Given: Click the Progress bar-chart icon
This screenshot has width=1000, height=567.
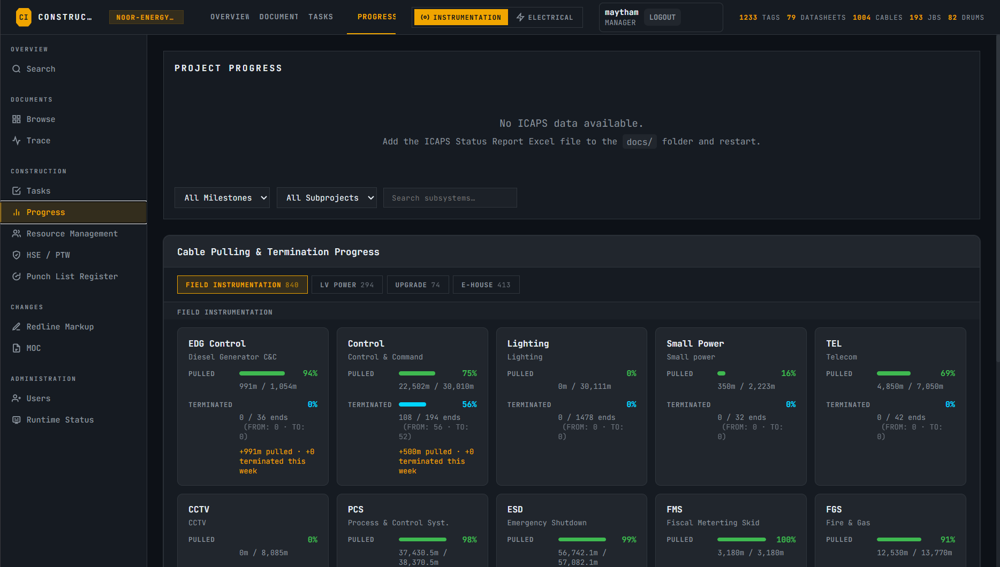Looking at the screenshot, I should click(x=17, y=212).
